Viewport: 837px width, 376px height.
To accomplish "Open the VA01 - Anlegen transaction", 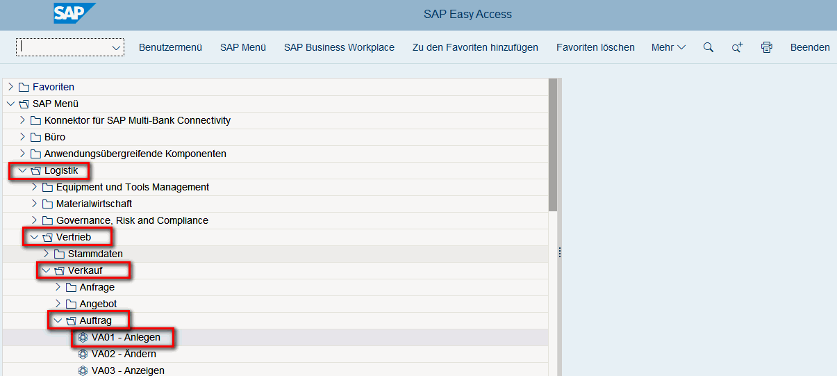I will click(126, 337).
